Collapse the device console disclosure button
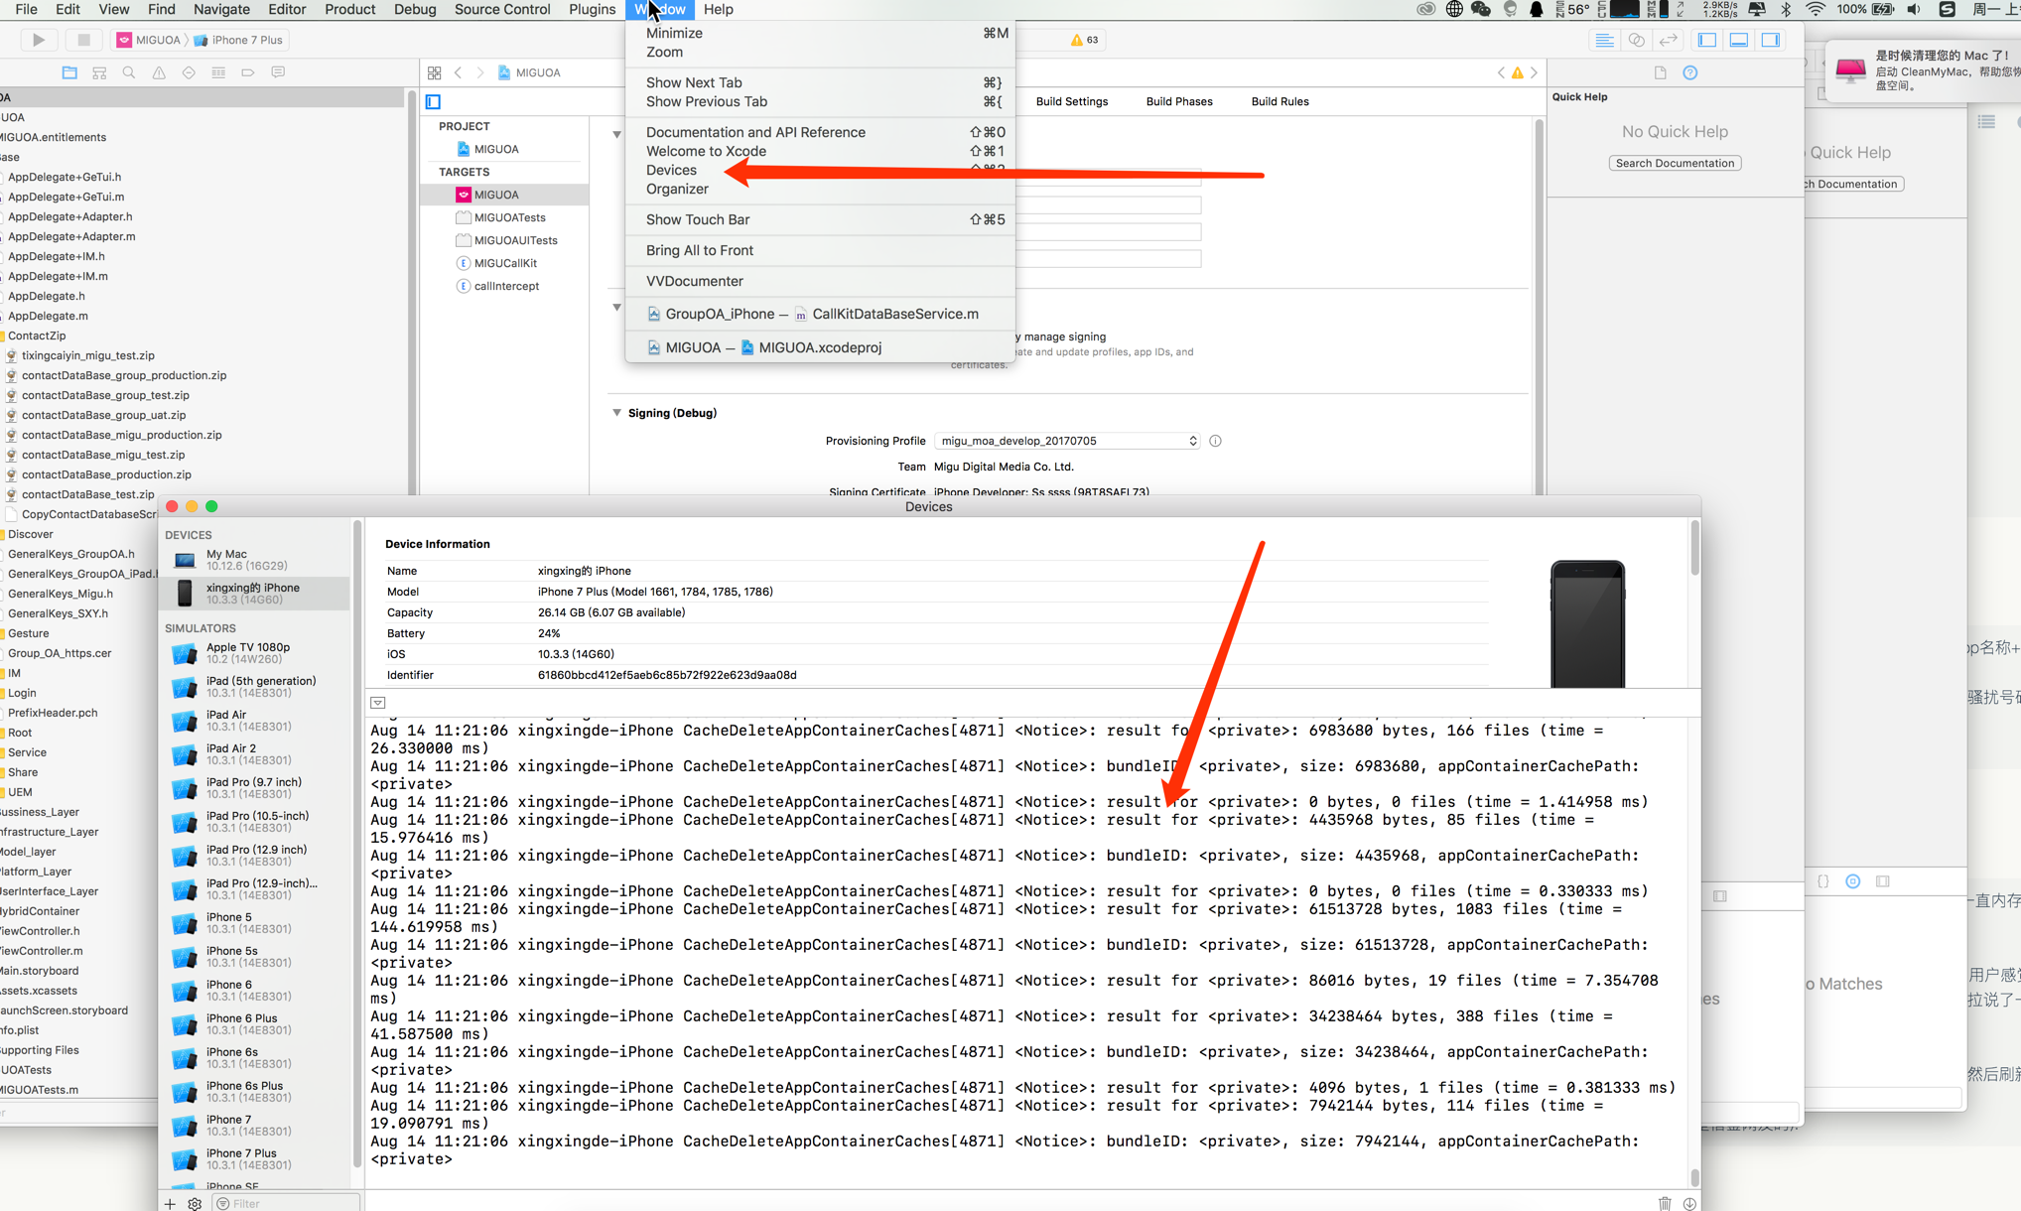Screen dimensions: 2021x1211 [378, 702]
